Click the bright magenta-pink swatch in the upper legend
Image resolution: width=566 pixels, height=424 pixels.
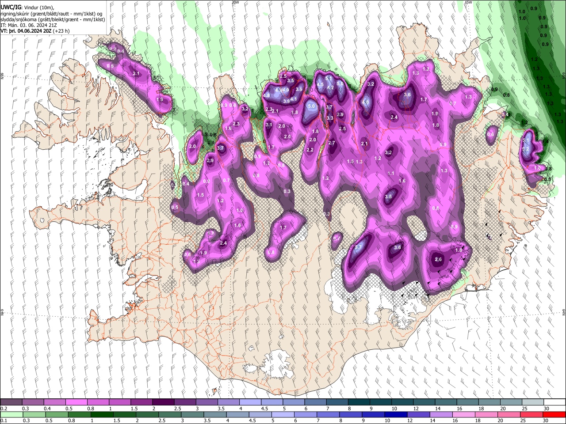coord(76,402)
